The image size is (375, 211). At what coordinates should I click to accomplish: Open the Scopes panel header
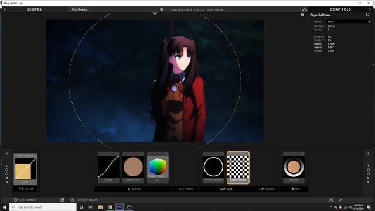(x=34, y=9)
